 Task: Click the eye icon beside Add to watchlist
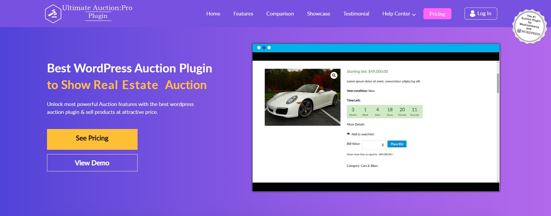tap(348, 134)
